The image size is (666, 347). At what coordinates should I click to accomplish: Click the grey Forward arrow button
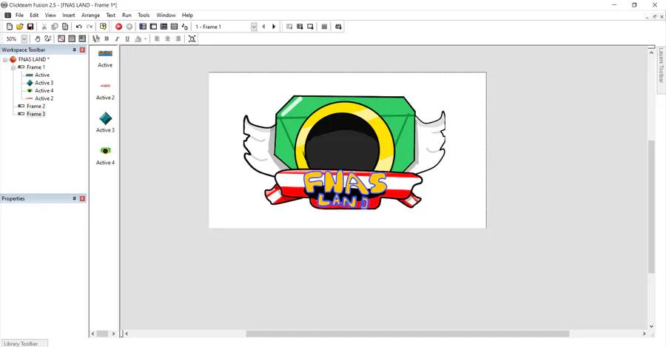point(129,27)
